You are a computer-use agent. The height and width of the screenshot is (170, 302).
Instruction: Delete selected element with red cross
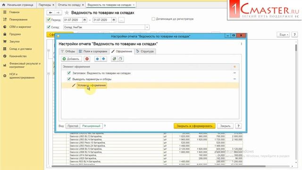(87, 59)
